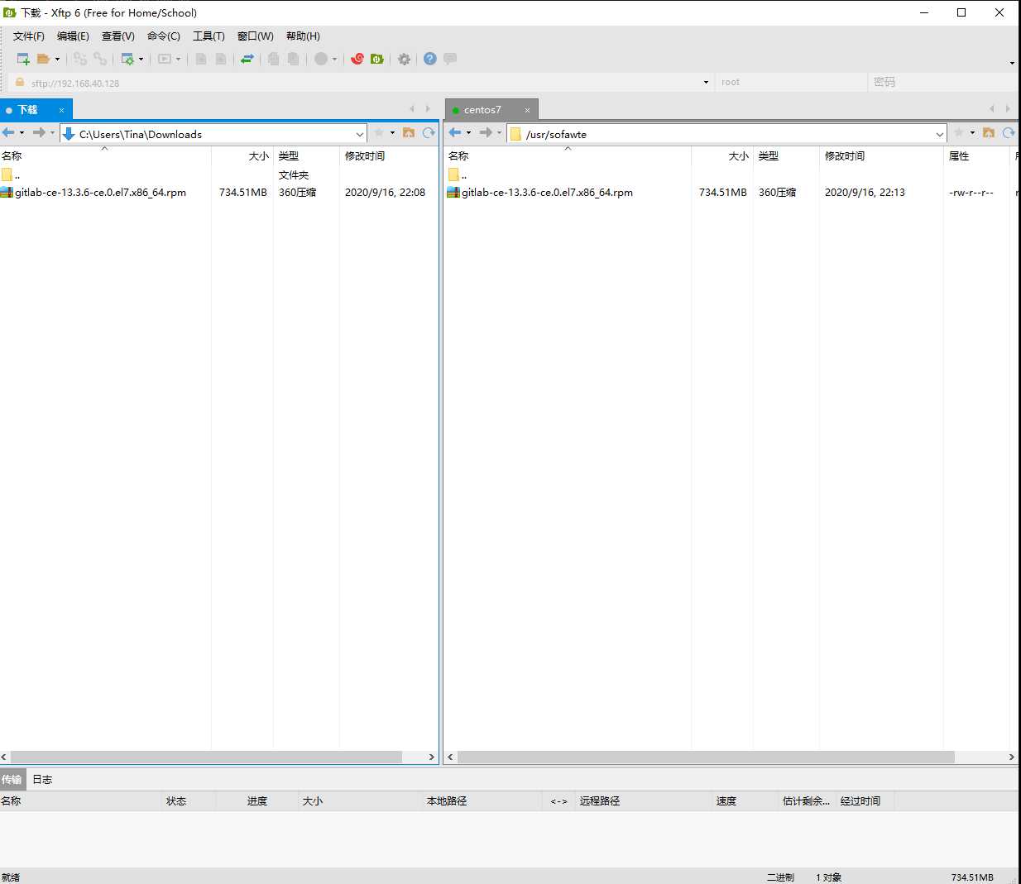
Task: Go back in remote centos7 pane
Action: (x=455, y=132)
